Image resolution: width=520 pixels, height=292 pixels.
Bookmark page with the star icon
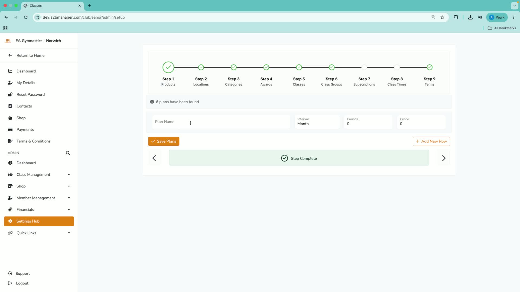pyautogui.click(x=442, y=17)
